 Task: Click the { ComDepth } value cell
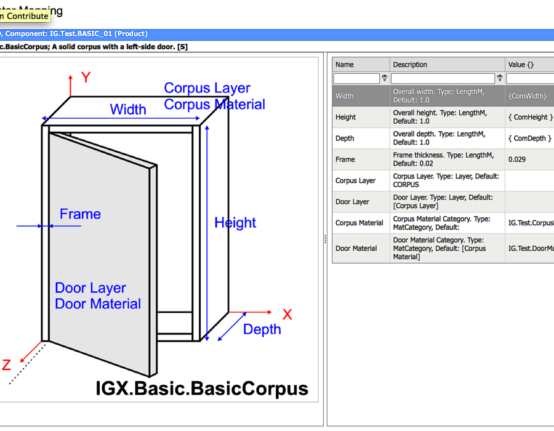click(529, 138)
